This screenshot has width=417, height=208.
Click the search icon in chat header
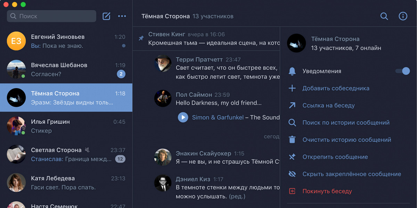click(x=384, y=16)
